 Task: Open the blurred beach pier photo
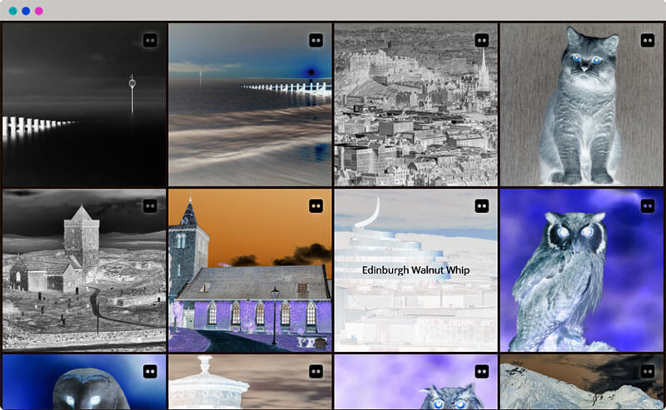251,105
